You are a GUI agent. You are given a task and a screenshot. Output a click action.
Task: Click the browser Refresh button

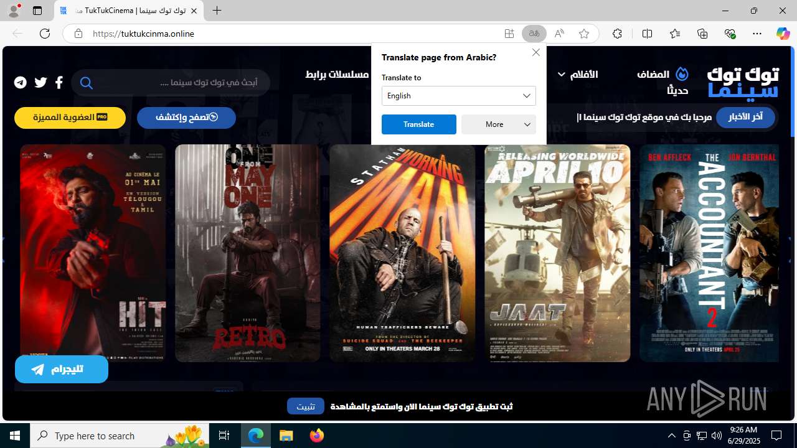pyautogui.click(x=45, y=34)
